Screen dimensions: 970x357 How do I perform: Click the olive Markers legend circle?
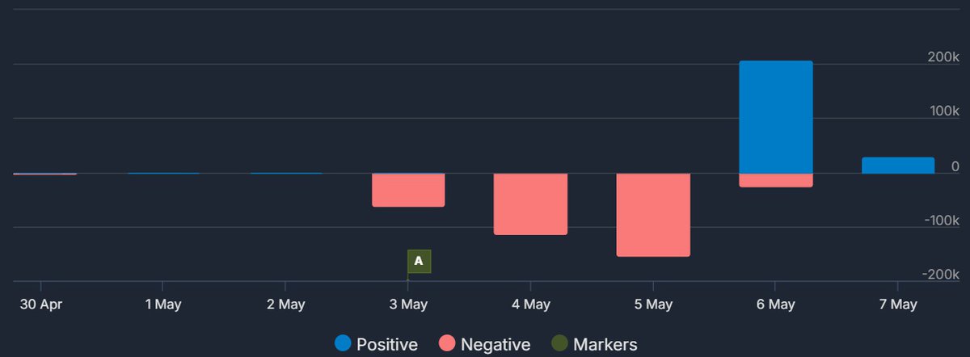[x=559, y=344]
